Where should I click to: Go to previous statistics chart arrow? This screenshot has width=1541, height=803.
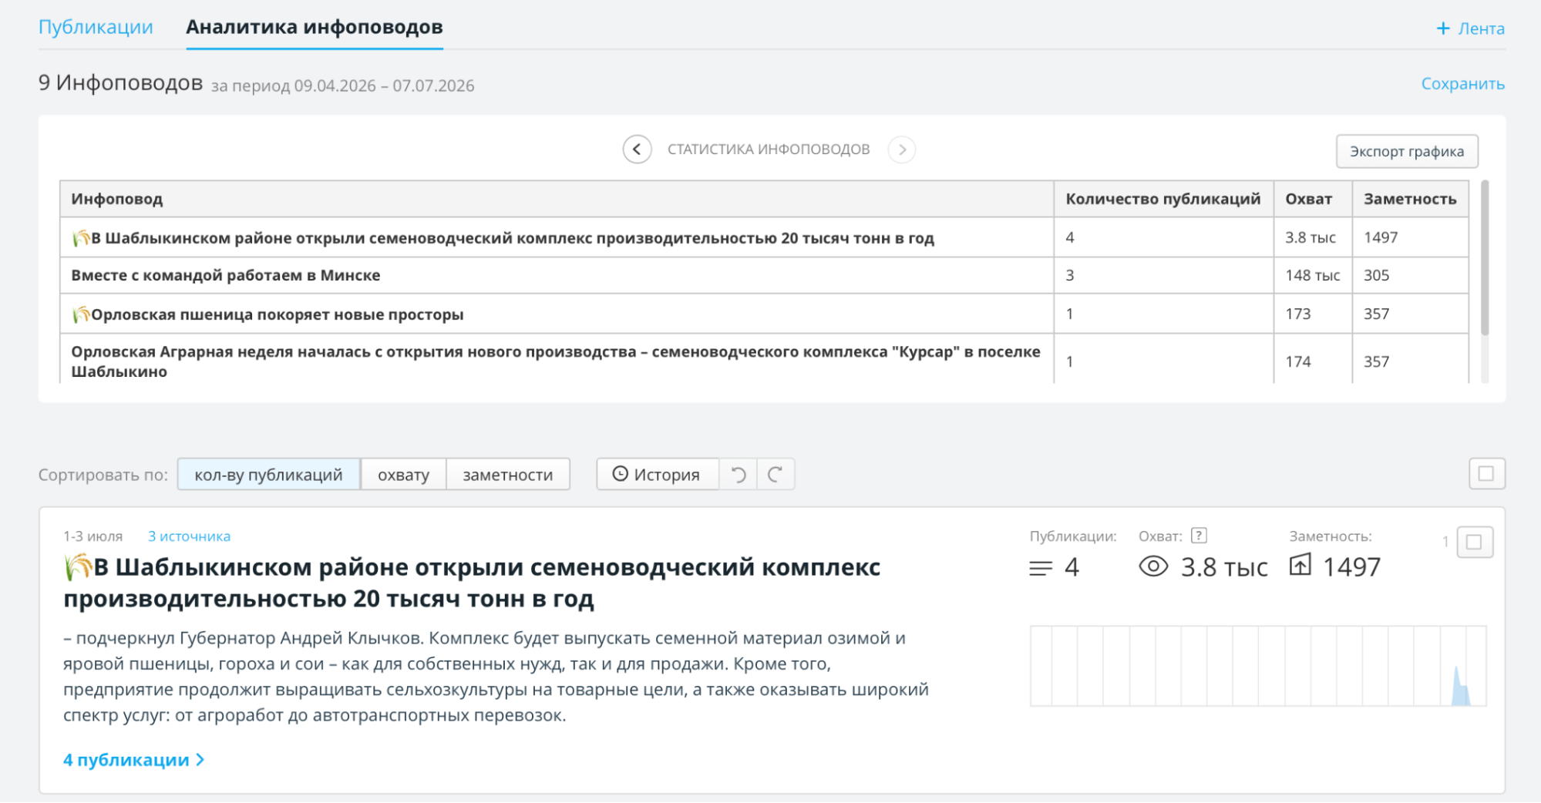point(637,150)
